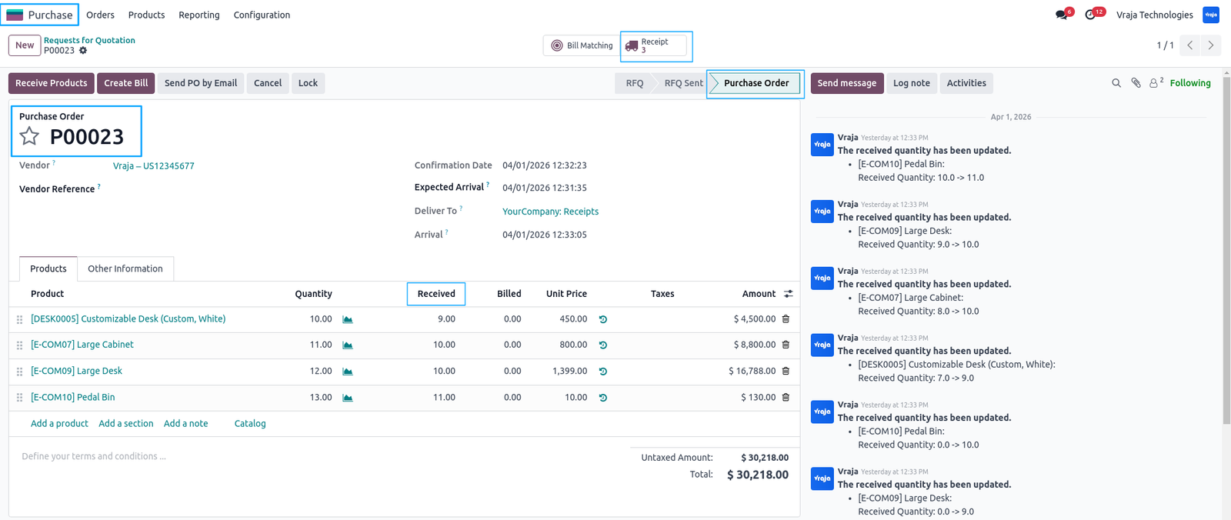This screenshot has width=1231, height=520.
Task: Attach a file using the paperclip icon
Action: pos(1136,83)
